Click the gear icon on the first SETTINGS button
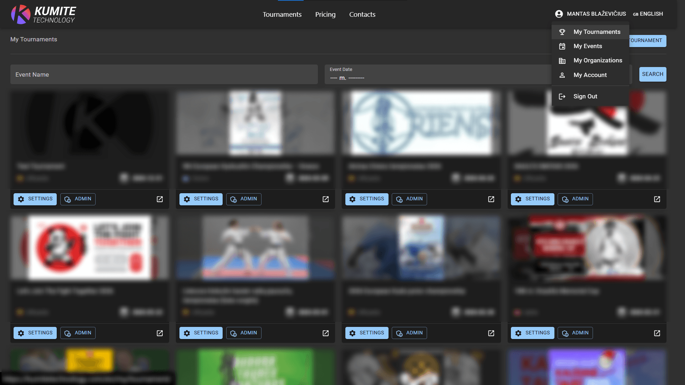 (x=21, y=199)
